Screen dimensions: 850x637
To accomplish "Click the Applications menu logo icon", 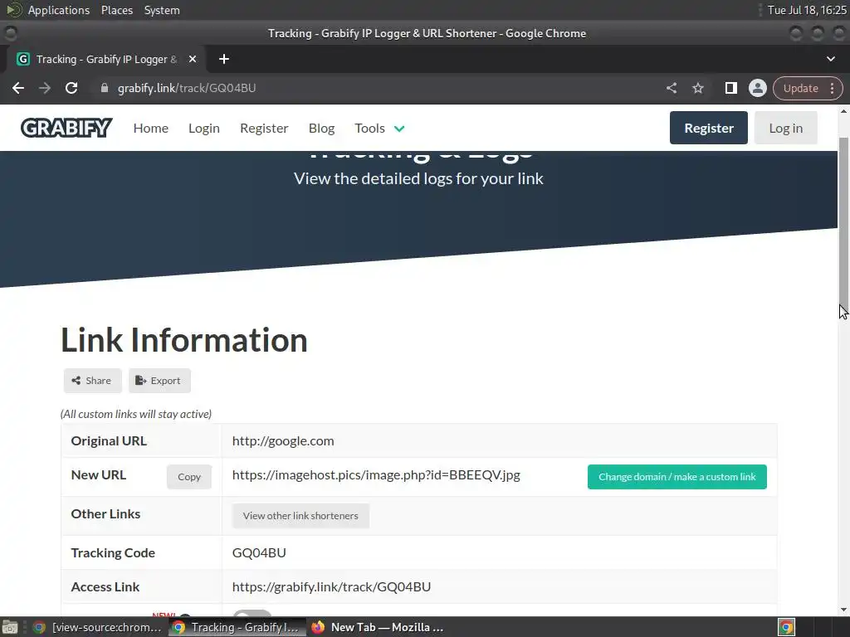I will [x=13, y=10].
